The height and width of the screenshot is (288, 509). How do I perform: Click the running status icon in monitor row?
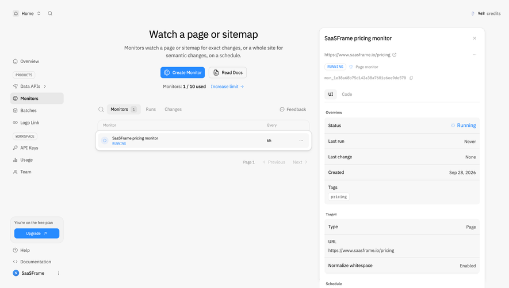105,141
